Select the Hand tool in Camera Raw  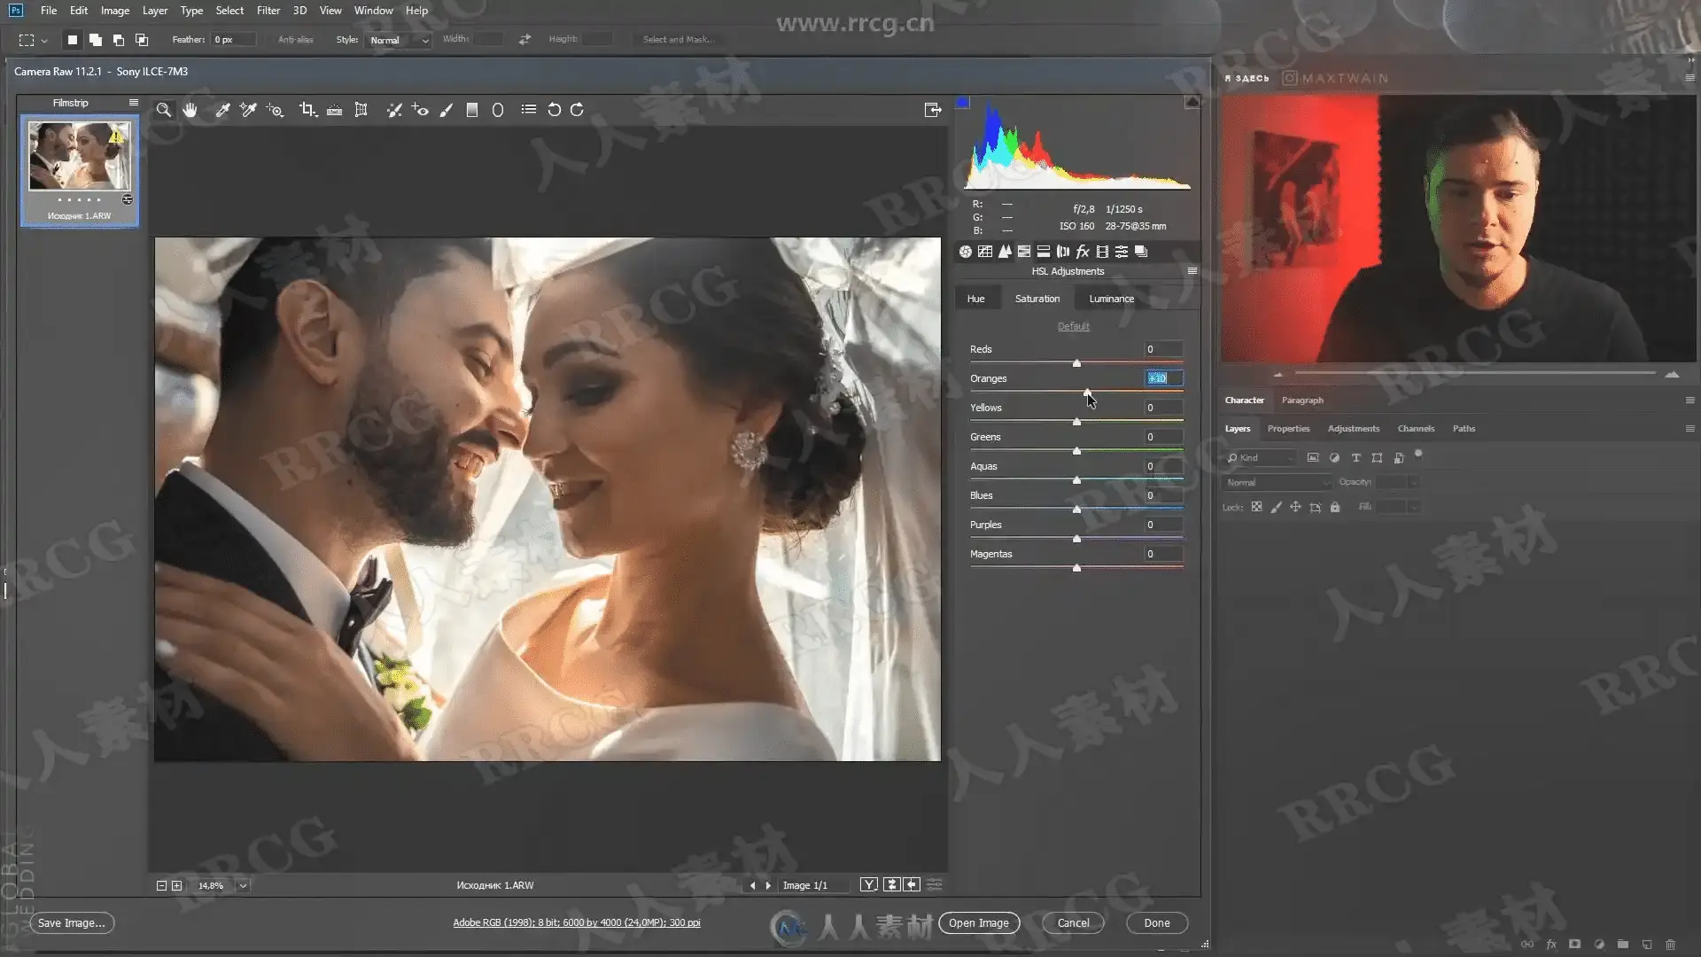(190, 110)
